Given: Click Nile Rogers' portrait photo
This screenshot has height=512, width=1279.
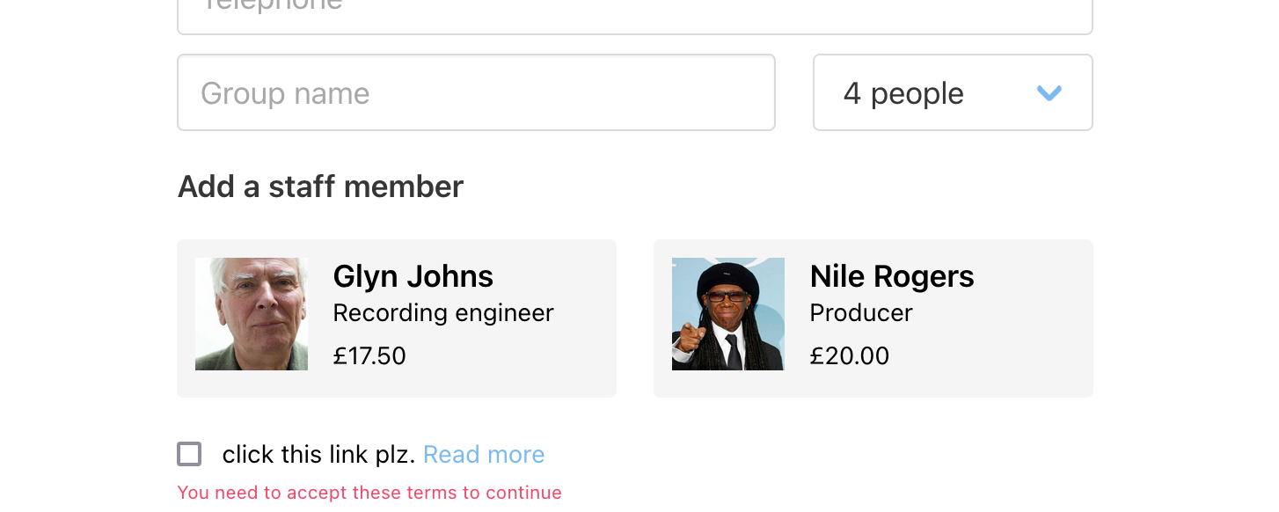Looking at the screenshot, I should click(x=728, y=314).
